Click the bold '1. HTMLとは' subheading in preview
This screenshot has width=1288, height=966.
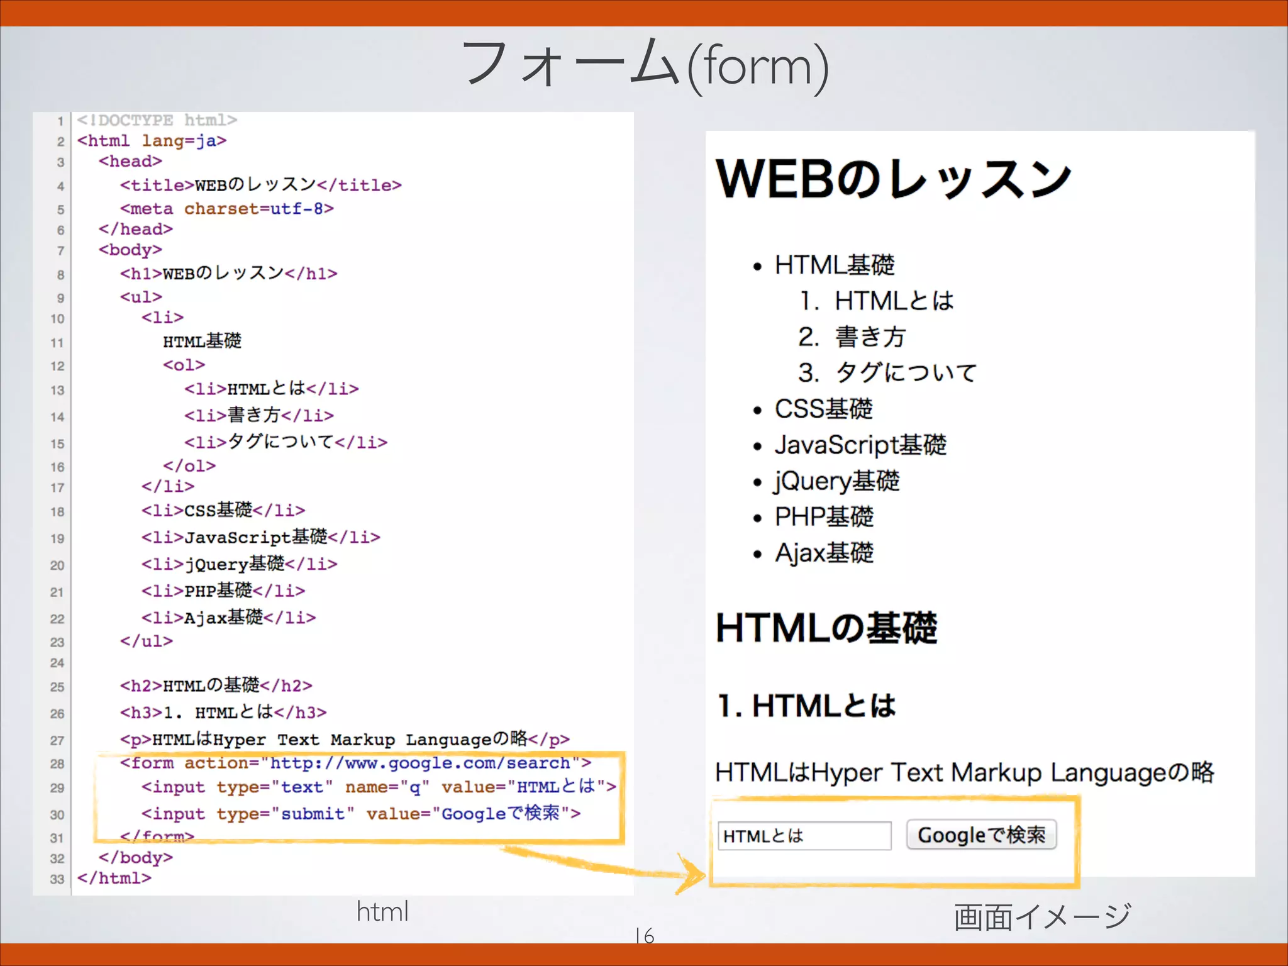click(x=807, y=706)
